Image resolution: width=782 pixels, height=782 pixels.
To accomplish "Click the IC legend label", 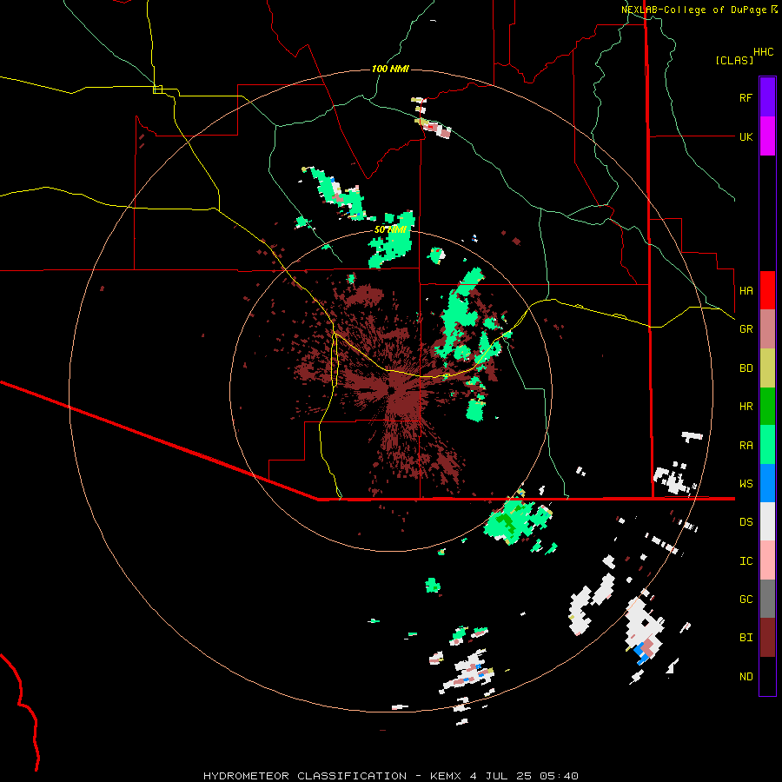I will [x=746, y=560].
